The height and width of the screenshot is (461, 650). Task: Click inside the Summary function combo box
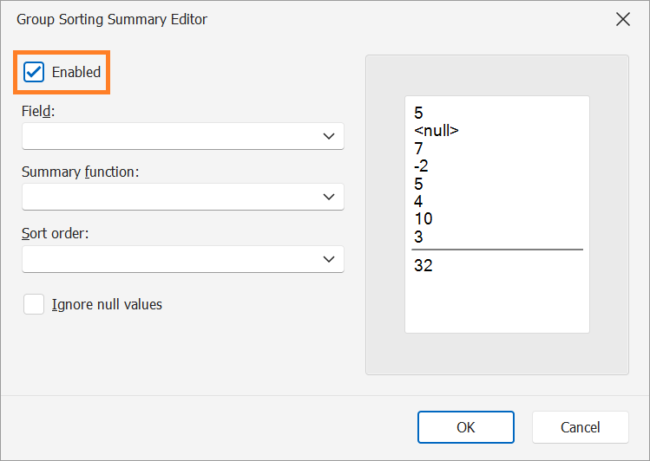click(x=183, y=197)
